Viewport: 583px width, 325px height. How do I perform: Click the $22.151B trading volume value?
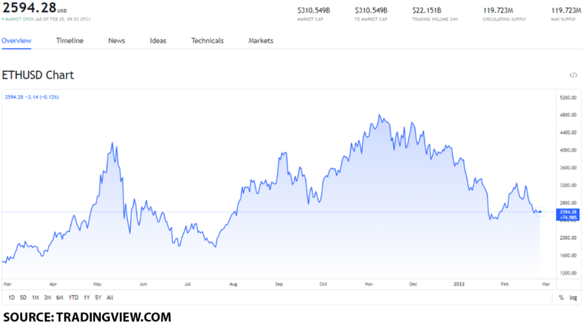pyautogui.click(x=426, y=10)
